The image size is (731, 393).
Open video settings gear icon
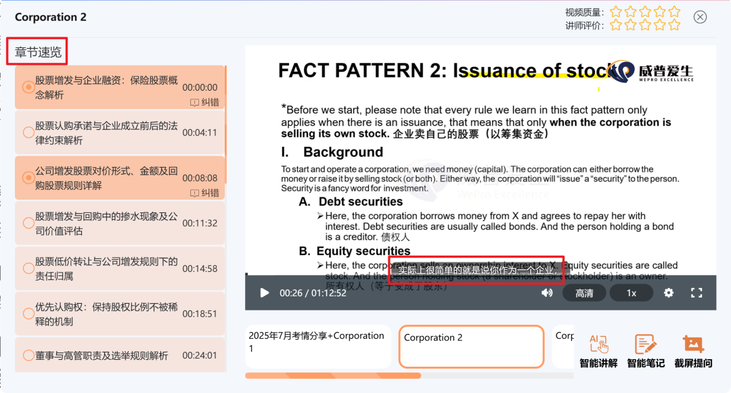coord(669,293)
